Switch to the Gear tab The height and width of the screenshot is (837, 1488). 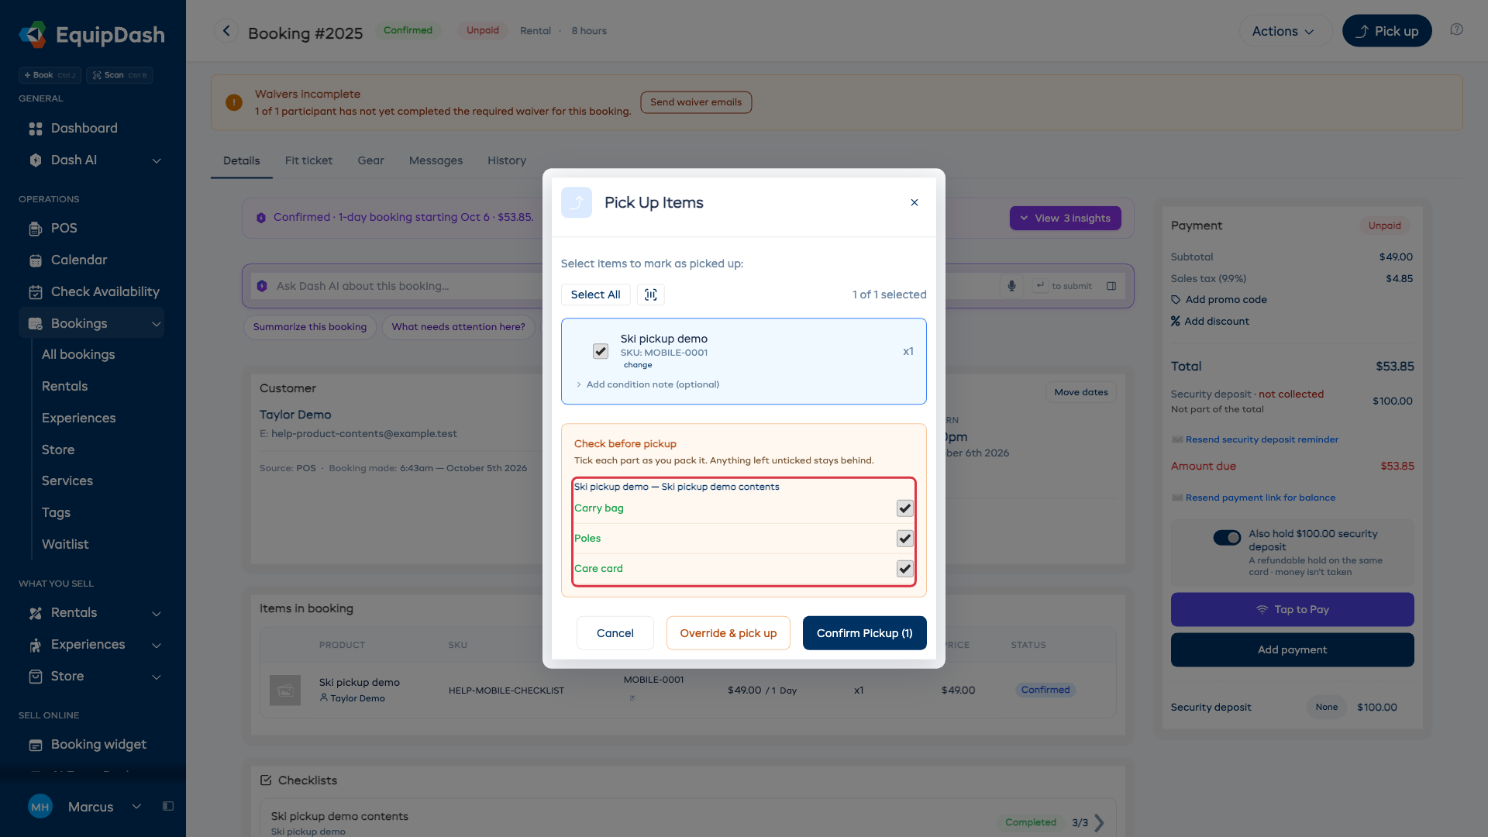click(370, 160)
